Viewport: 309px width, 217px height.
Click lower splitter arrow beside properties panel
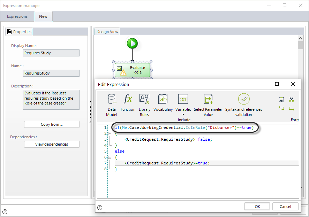click(90, 122)
